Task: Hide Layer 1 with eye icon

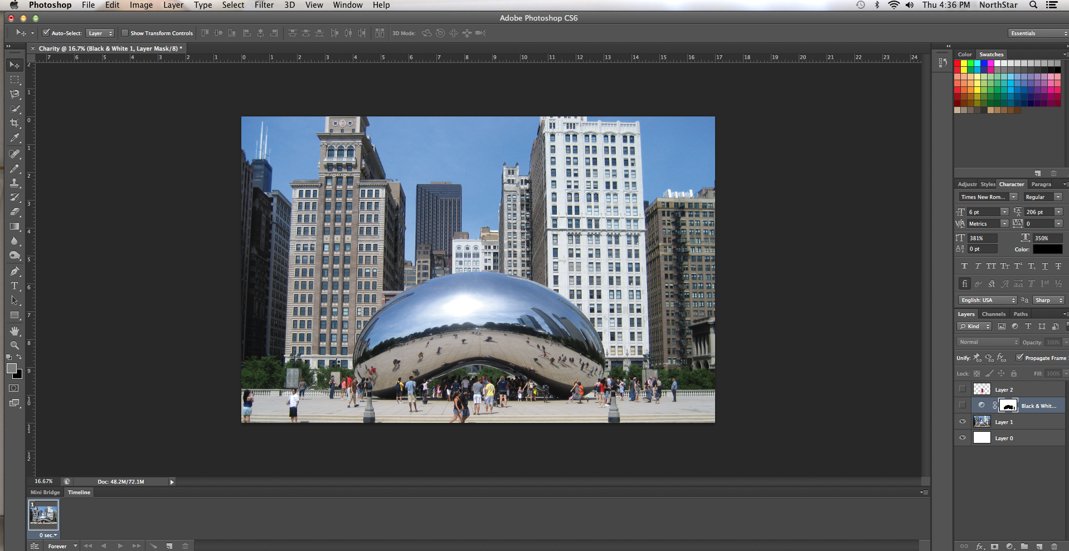Action: pyautogui.click(x=963, y=422)
